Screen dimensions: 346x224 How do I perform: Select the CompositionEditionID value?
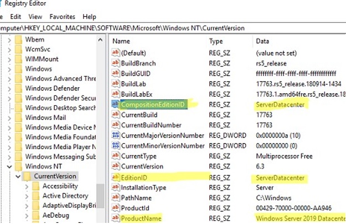tap(154, 105)
